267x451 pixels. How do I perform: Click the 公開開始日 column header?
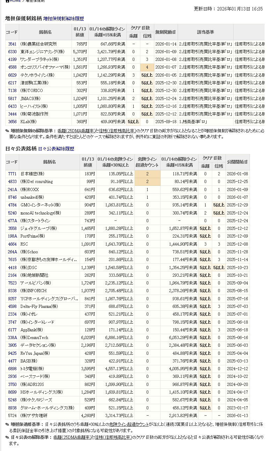tap(237, 162)
